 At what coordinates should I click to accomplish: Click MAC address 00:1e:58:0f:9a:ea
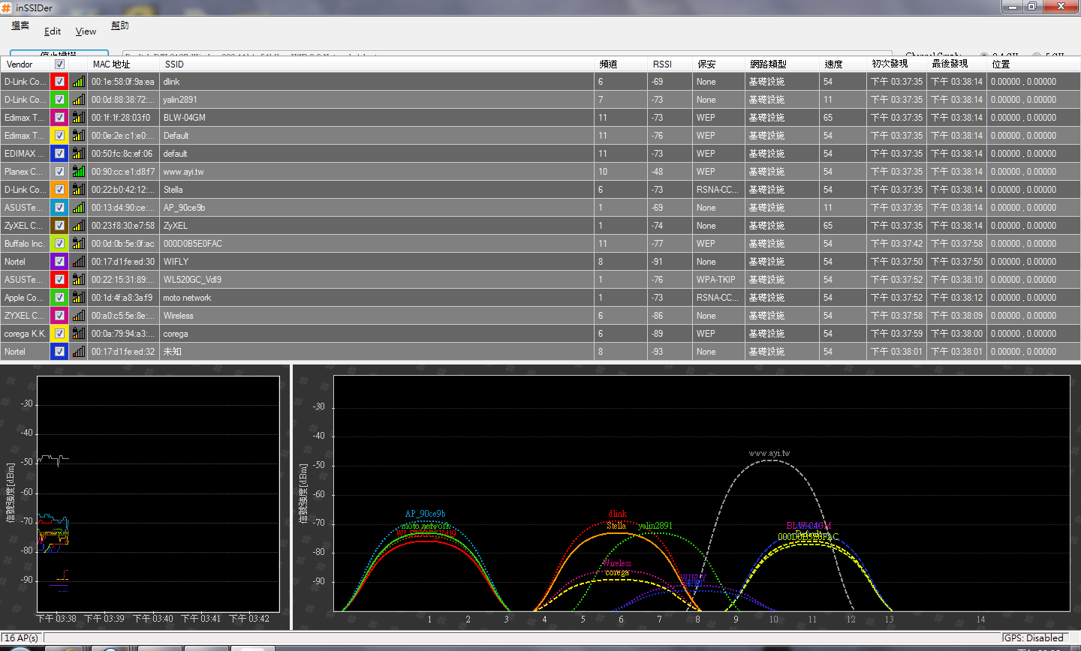point(123,82)
